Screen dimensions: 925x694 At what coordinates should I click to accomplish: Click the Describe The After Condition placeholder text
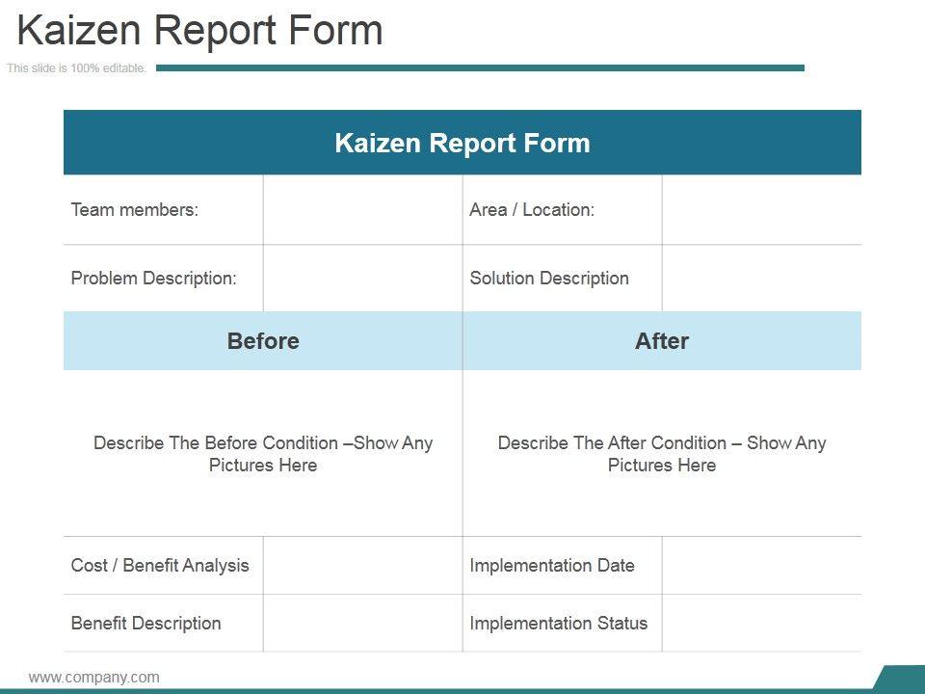tap(662, 454)
